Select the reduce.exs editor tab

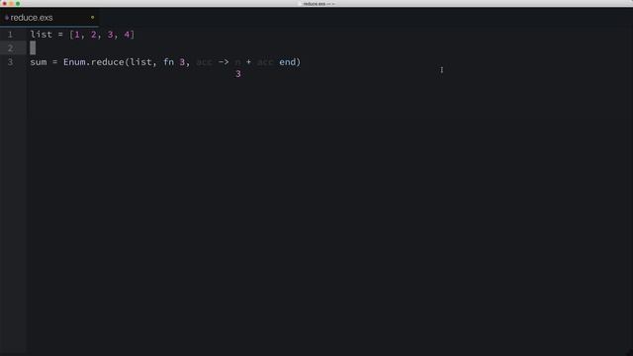tap(48, 18)
